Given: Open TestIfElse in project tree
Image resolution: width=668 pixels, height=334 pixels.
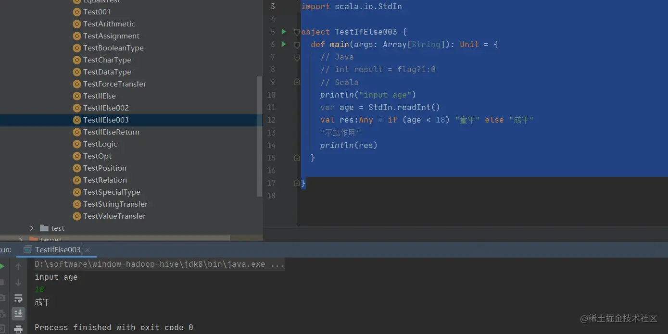Looking at the screenshot, I should click(100, 96).
